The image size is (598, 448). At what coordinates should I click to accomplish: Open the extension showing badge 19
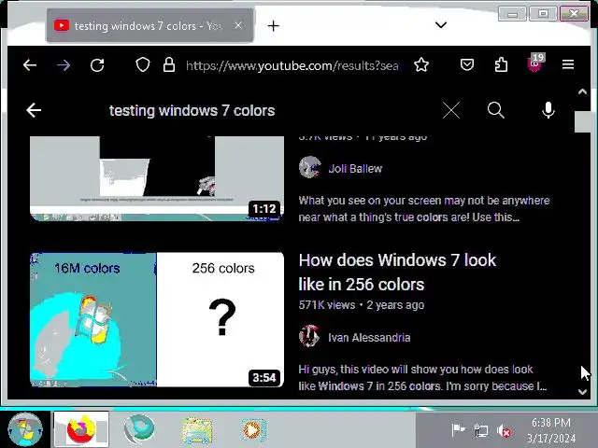point(535,63)
